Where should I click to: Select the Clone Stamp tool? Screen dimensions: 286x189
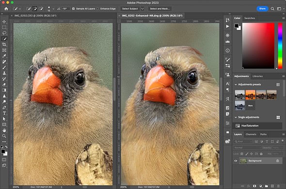[4, 73]
